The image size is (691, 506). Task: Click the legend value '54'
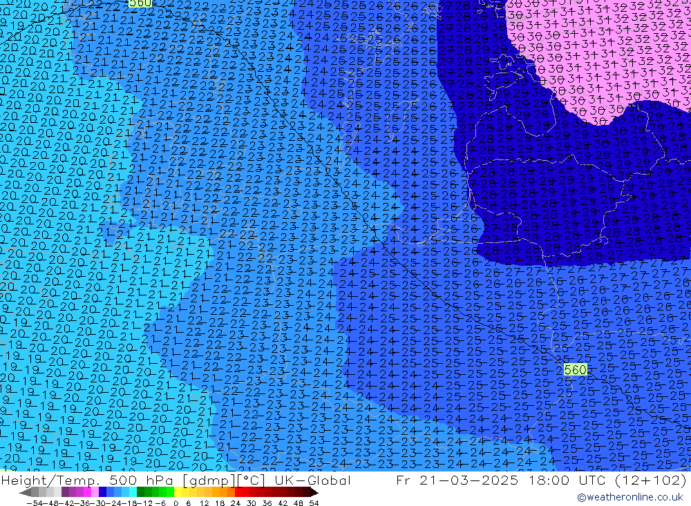[x=314, y=503]
